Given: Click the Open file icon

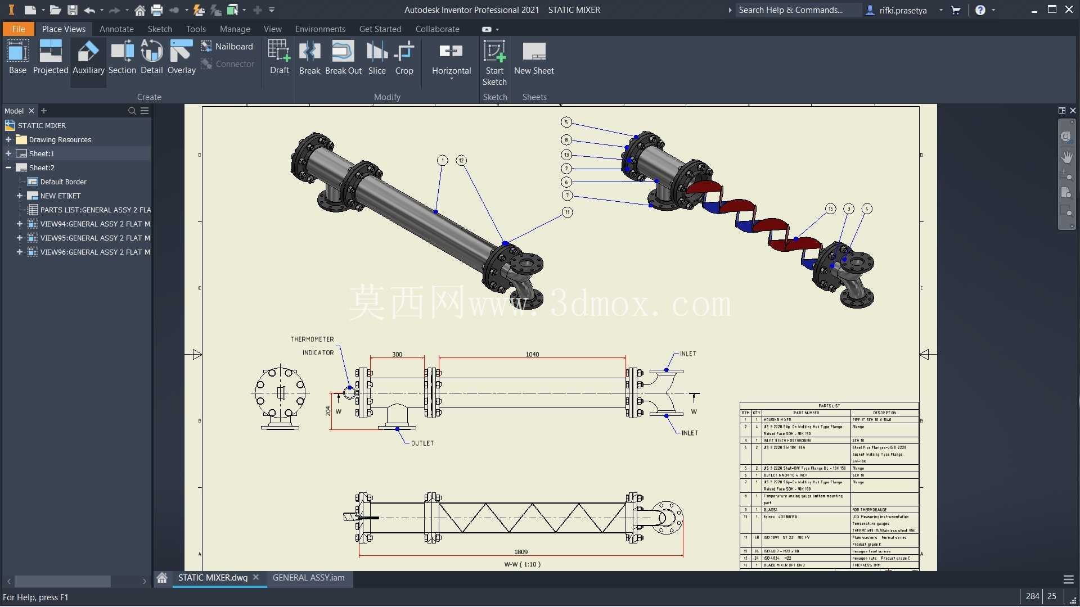Looking at the screenshot, I should click(x=55, y=10).
